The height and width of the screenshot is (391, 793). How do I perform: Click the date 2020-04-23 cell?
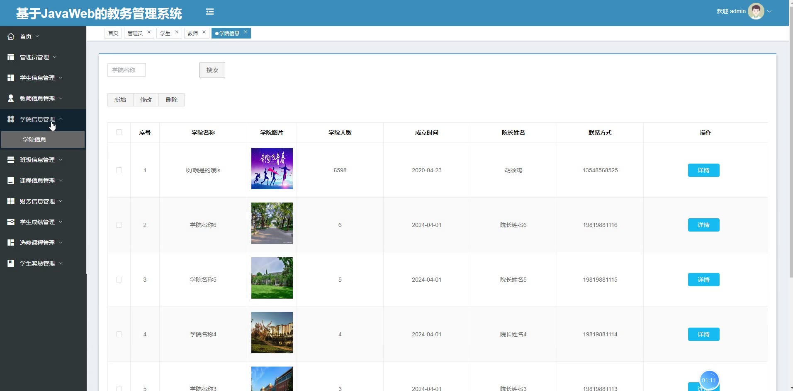click(427, 170)
